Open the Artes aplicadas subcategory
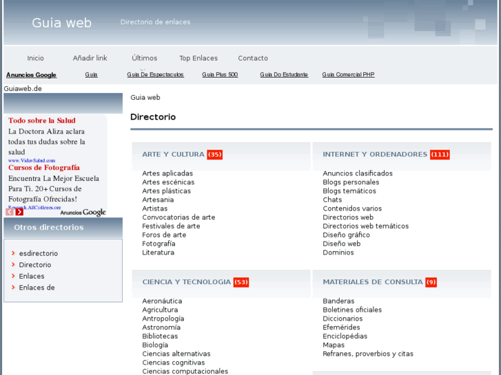 [167, 173]
